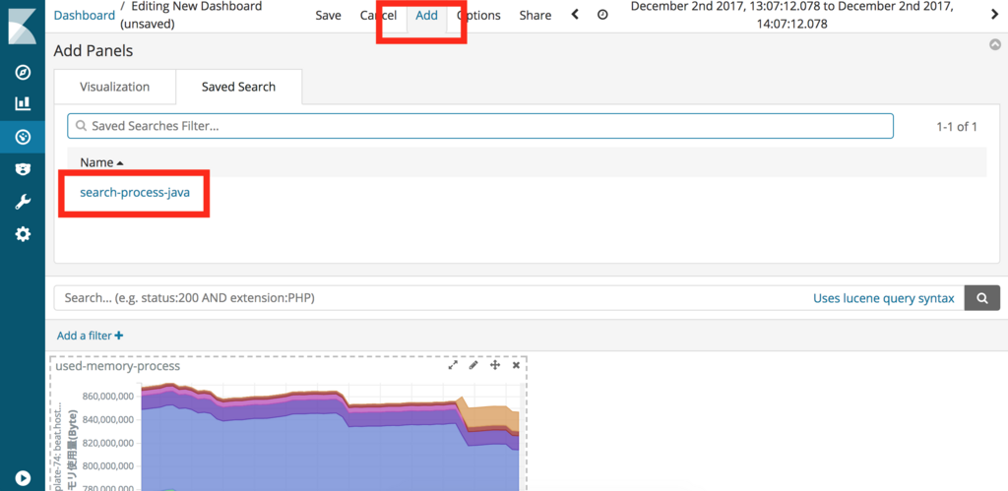Click the 860,000,000 axis label
This screenshot has height=491, width=1008.
108,396
